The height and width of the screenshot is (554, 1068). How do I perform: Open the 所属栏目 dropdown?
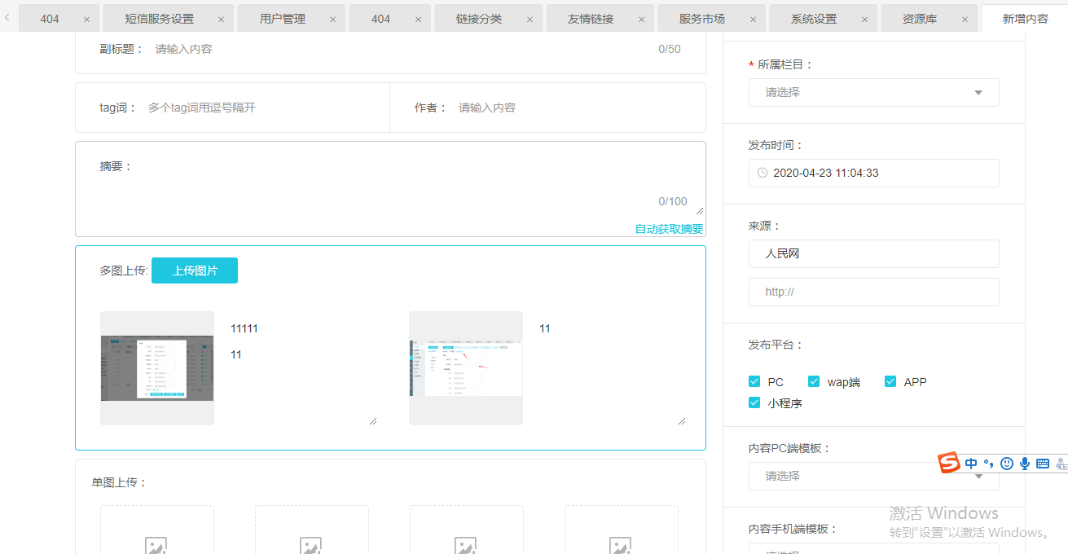tap(873, 92)
